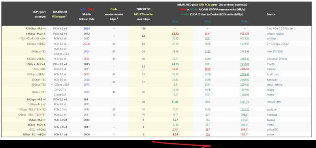The width and height of the screenshot is (316, 148).
Task: Open the 2938.69 MiB/s result link
Action: point(245,64)
